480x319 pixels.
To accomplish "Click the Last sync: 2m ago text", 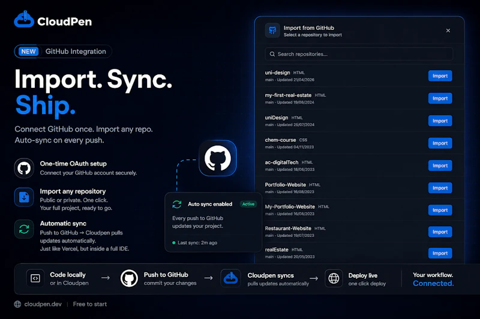I will 197,242.
